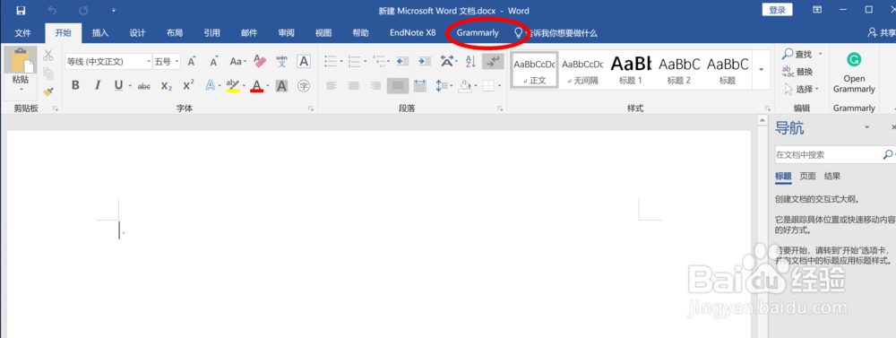896x338 pixels.
Task: Toggle Subscript X₂ formatting
Action: click(x=167, y=86)
